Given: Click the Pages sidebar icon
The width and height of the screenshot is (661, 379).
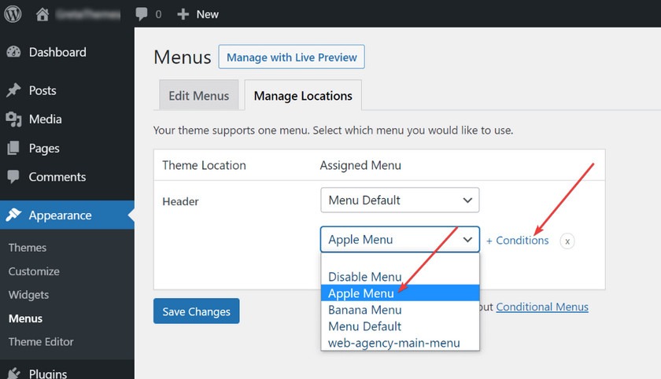Looking at the screenshot, I should pos(13,149).
